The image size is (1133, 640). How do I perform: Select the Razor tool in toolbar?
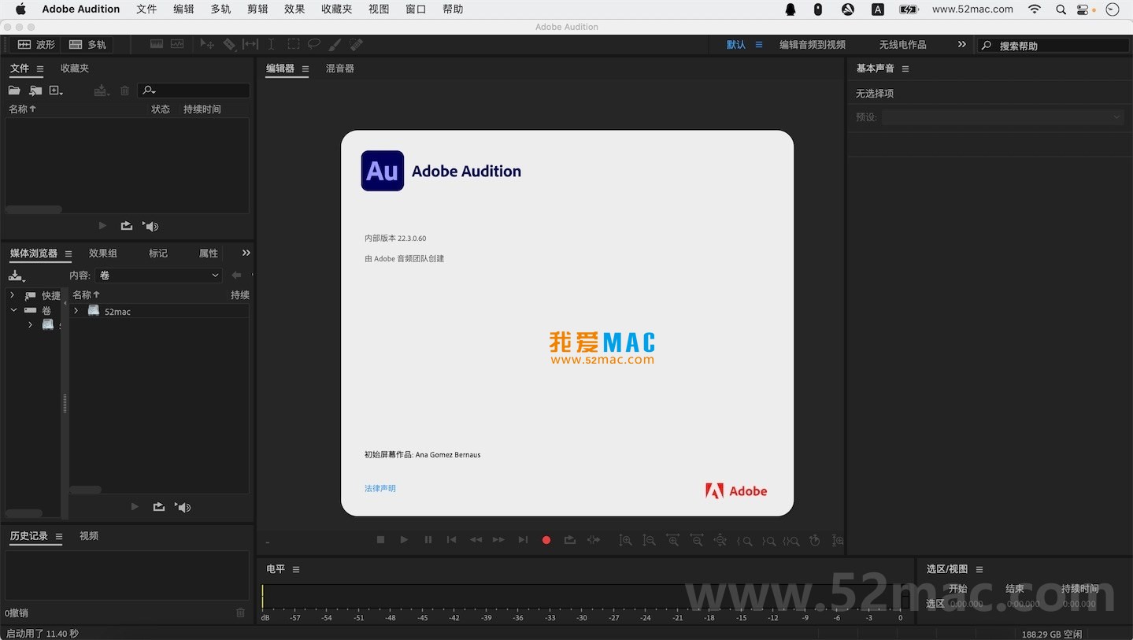229,45
